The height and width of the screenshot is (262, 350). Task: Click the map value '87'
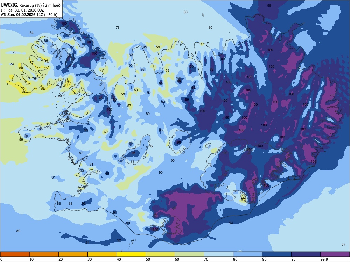81,153
